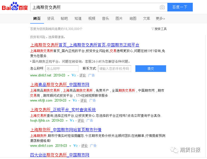Open 上海交易所_正规平台_实时查询系统 link
This screenshot has width=207, height=159.
click(x=63, y=110)
